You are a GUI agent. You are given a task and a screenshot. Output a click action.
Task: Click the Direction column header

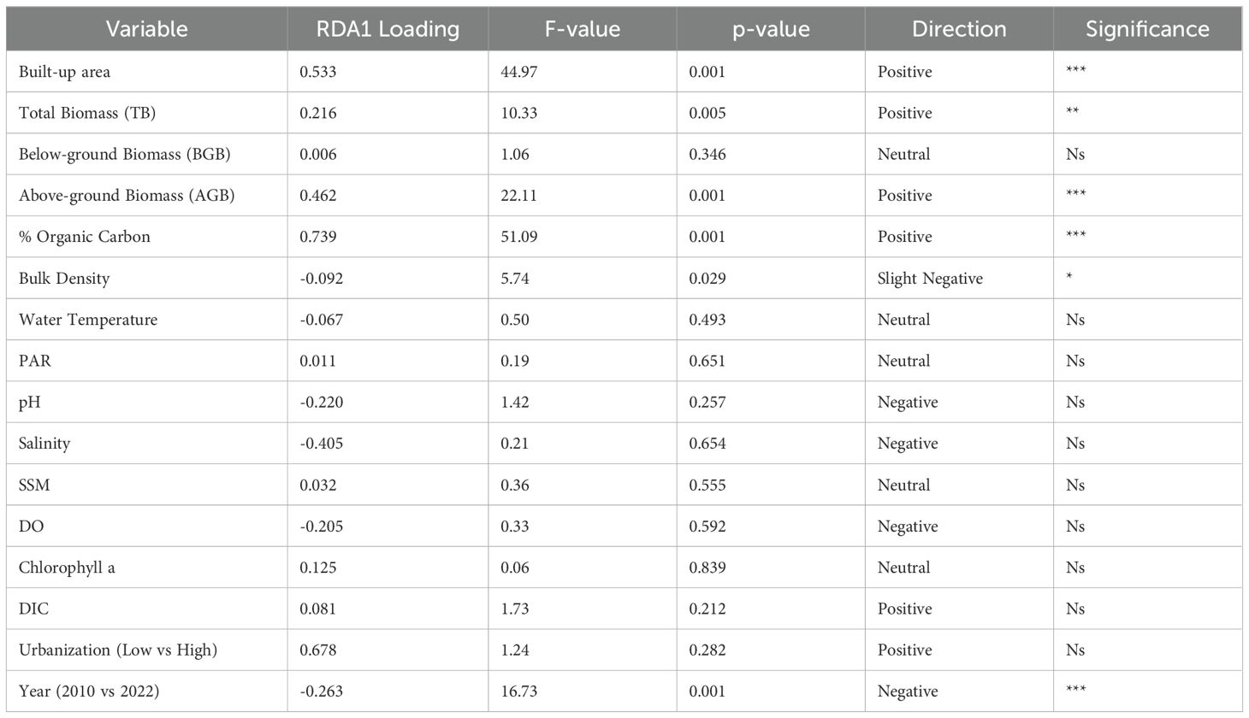click(x=958, y=29)
